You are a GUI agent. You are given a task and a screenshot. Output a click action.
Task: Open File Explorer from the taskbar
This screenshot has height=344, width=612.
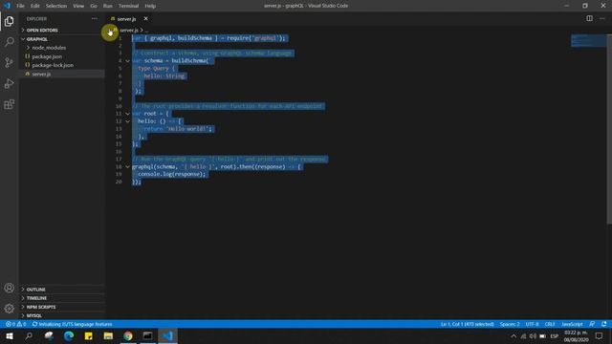pyautogui.click(x=108, y=335)
